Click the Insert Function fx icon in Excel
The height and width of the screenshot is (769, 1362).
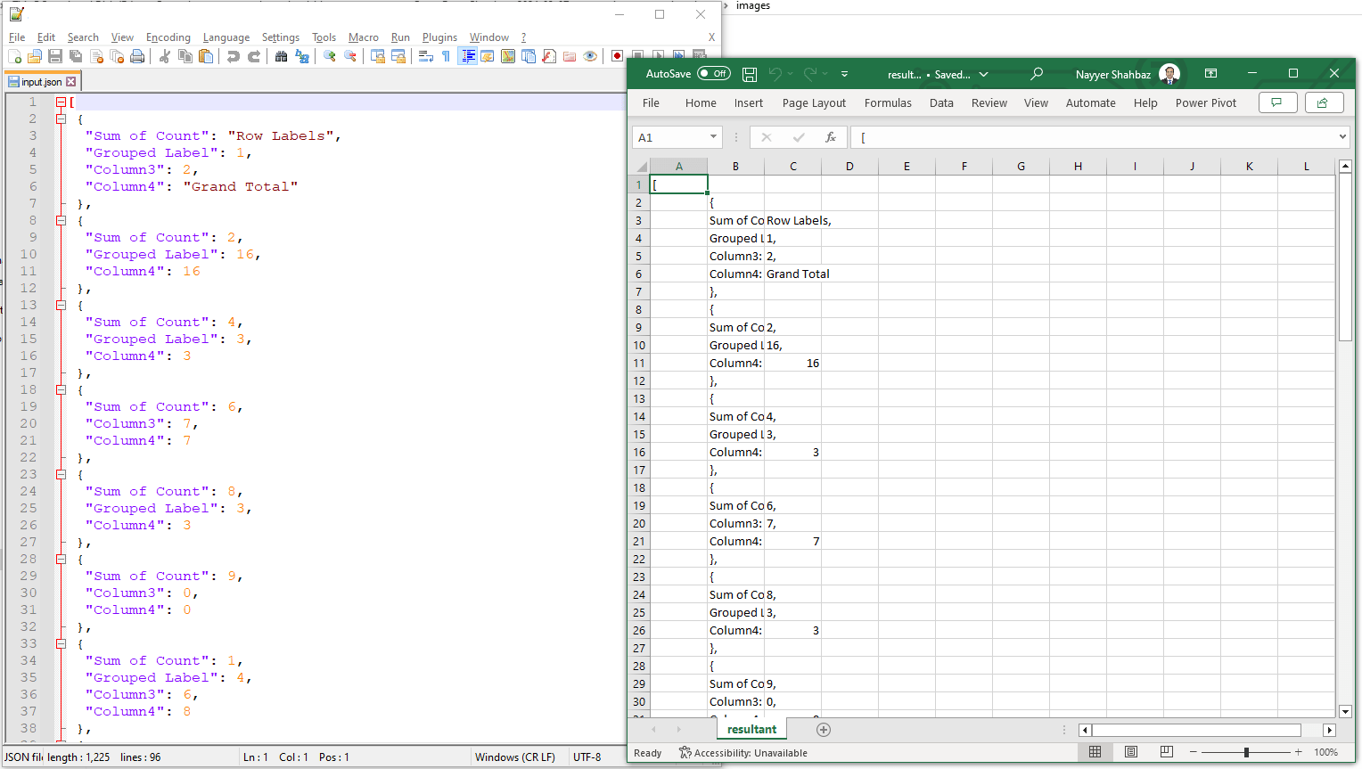pyautogui.click(x=833, y=136)
